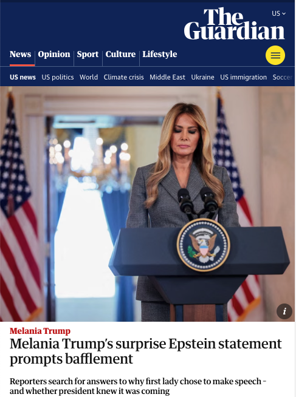The width and height of the screenshot is (296, 397).
Task: Go to World news link
Action: click(89, 77)
